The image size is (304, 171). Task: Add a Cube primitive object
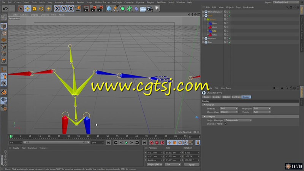coord(109,8)
